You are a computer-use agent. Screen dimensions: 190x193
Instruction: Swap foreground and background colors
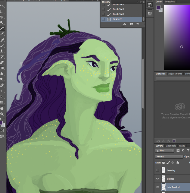coord(4,118)
